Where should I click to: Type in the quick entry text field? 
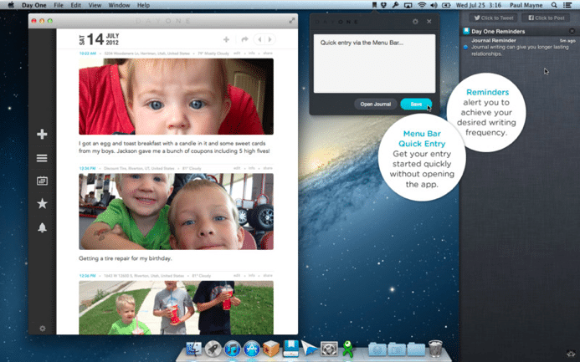pyautogui.click(x=374, y=63)
